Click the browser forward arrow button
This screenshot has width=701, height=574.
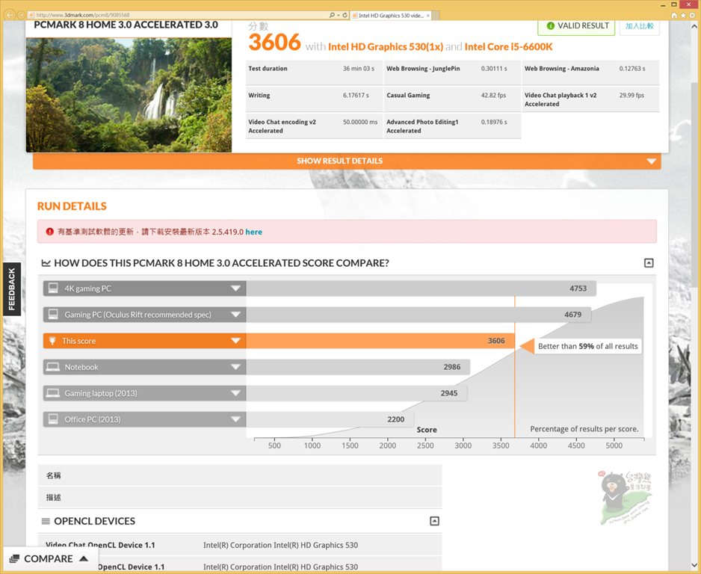tap(21, 15)
